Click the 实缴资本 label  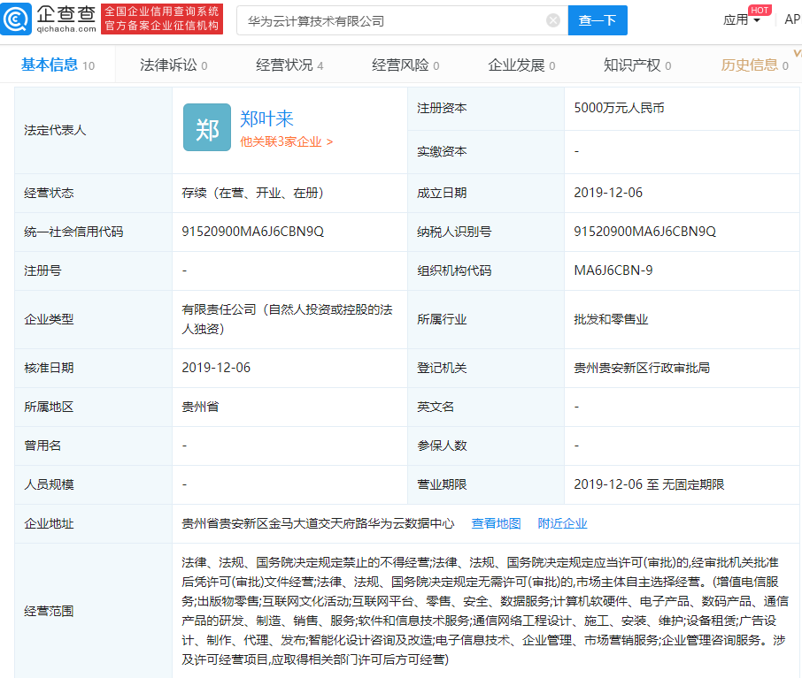point(442,152)
